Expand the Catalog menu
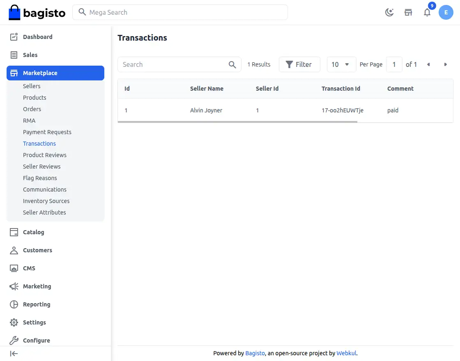 [33, 232]
